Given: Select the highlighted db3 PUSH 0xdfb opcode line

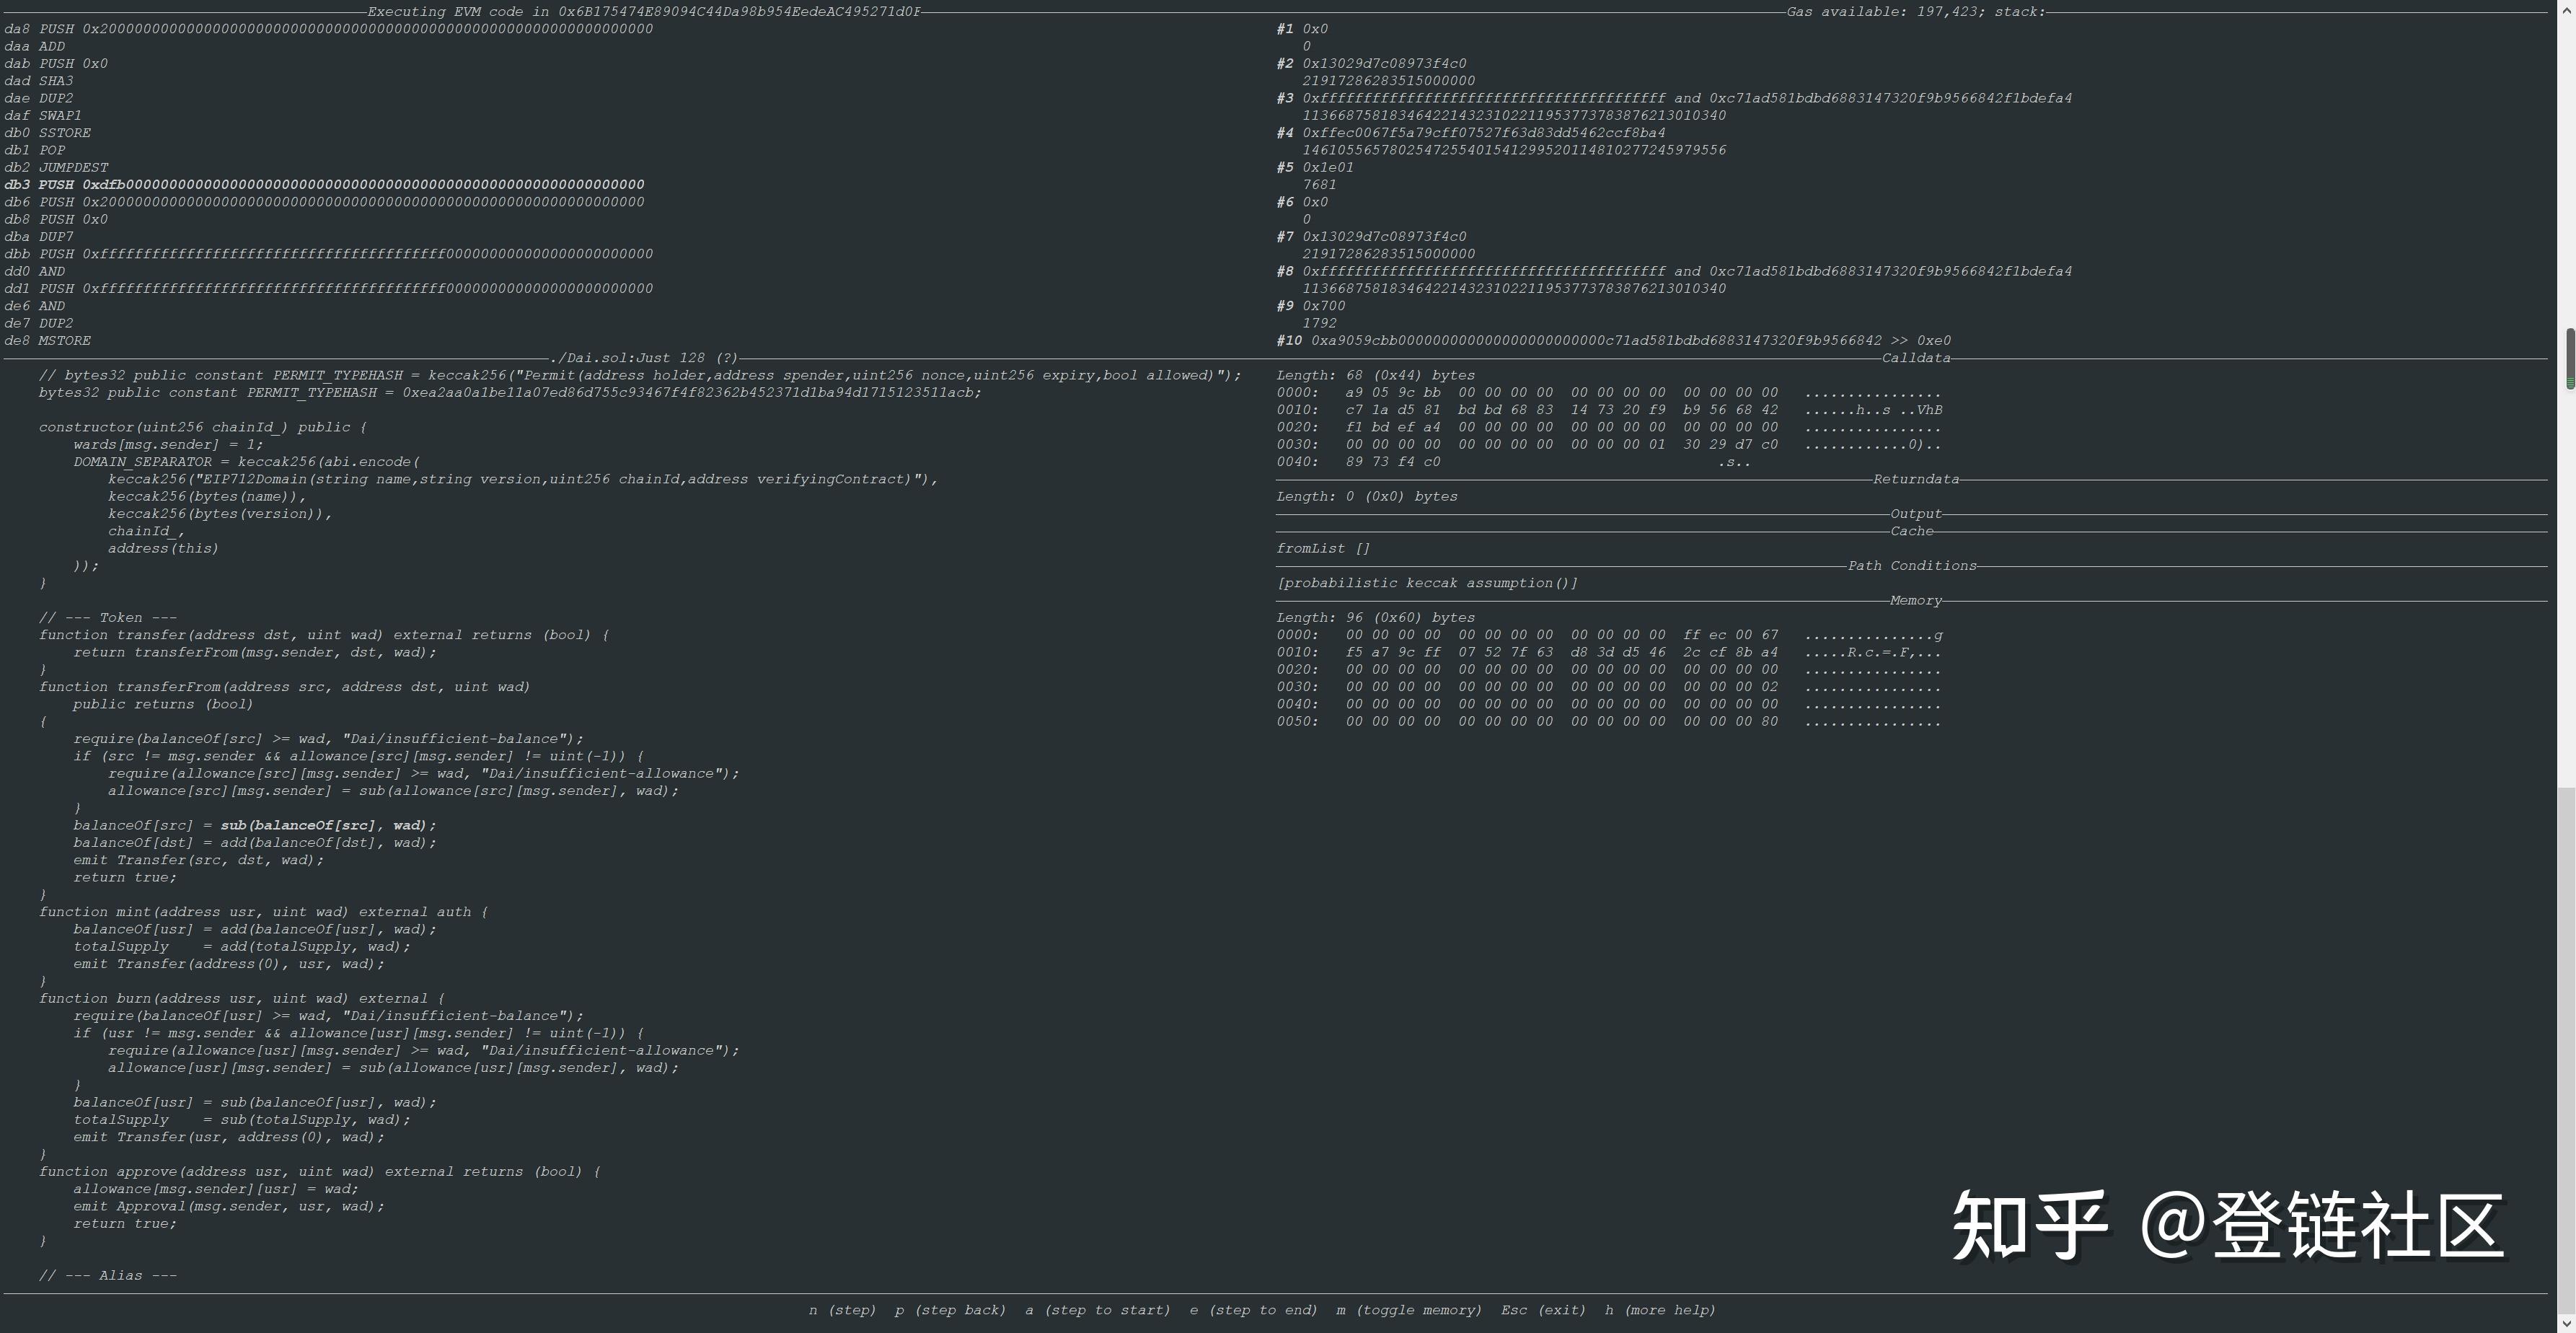Looking at the screenshot, I should click(x=324, y=185).
